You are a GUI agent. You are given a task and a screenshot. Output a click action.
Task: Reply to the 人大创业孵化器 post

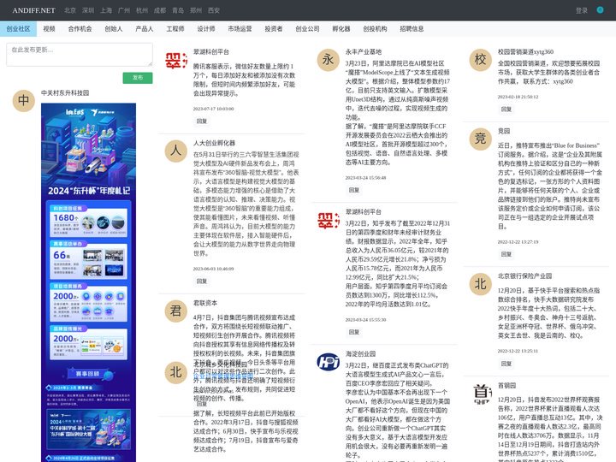[x=202, y=281]
